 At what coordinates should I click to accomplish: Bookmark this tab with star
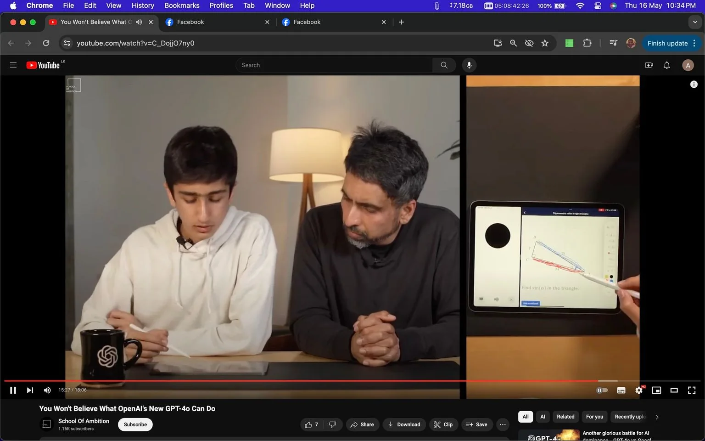tap(545, 43)
